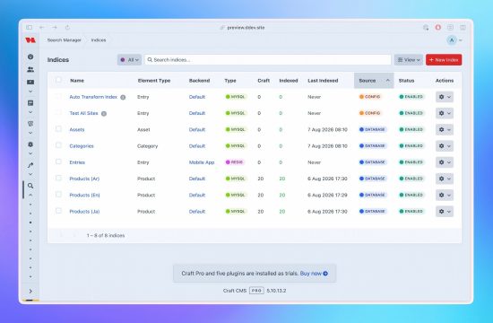The image size is (493, 323).
Task: Toggle the select-all checkbox in header
Action: pyautogui.click(x=58, y=80)
